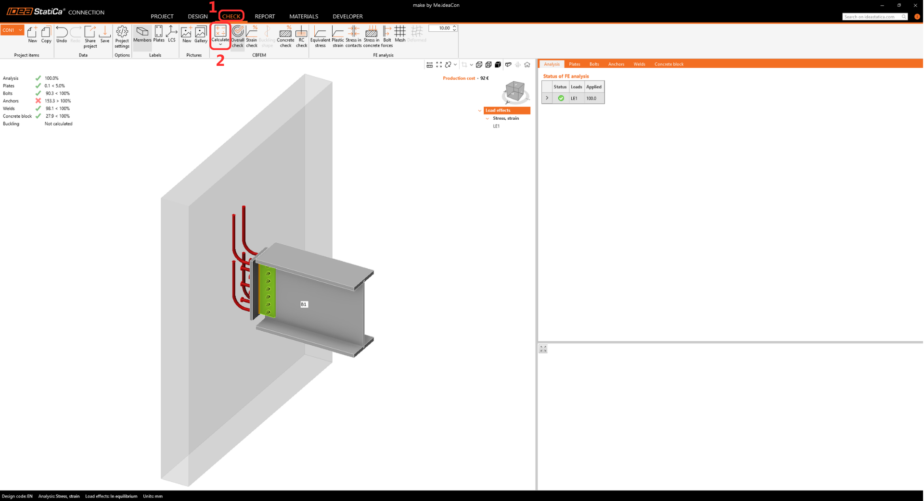Open the Welds results tab
Viewport: 924px width, 501px height.
tap(639, 64)
